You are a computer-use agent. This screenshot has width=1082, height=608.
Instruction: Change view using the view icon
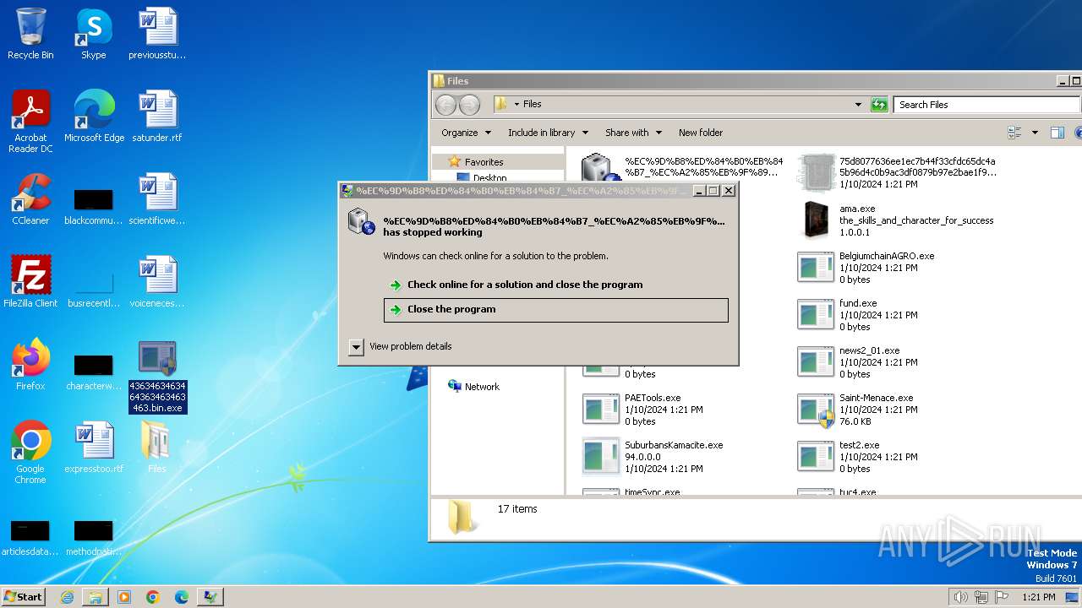(1015, 133)
